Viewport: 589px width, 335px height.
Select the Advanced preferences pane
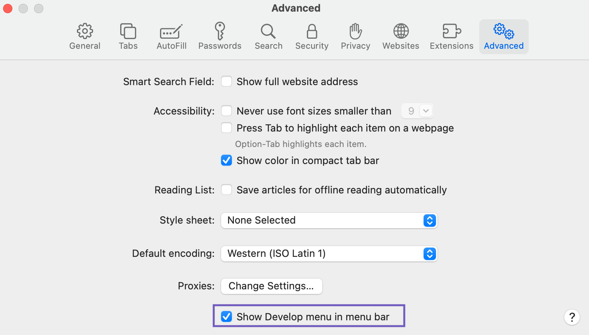504,37
